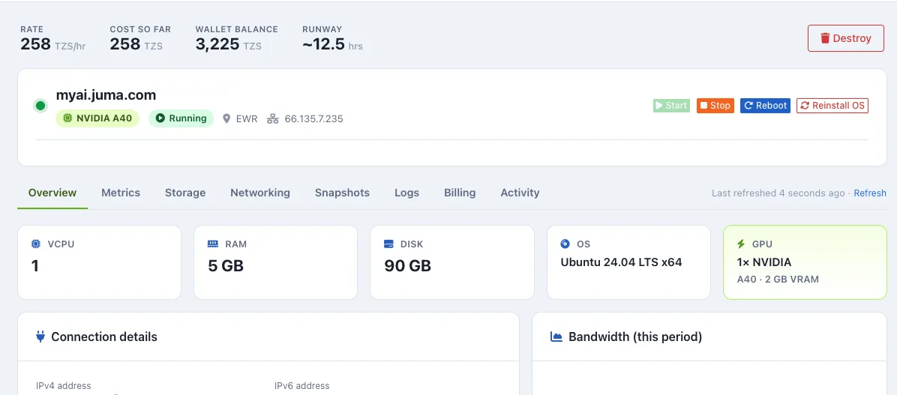Click the VCPU count value 1

point(35,266)
